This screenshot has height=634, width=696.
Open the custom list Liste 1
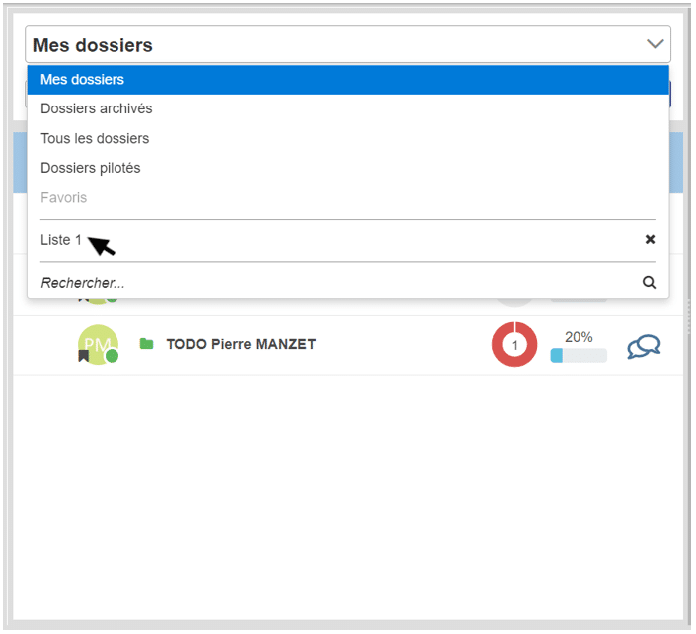pyautogui.click(x=60, y=240)
